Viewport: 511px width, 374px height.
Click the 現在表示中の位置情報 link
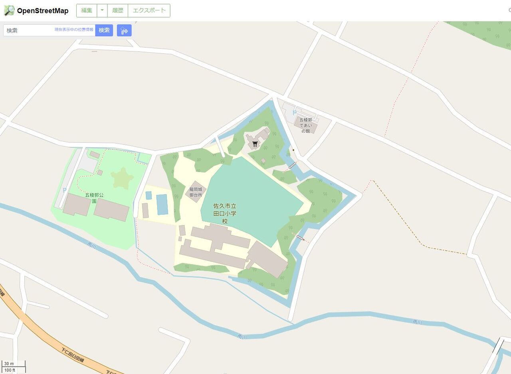pyautogui.click(x=74, y=30)
